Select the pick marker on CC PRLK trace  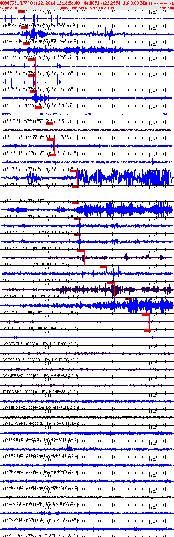pyautogui.click(x=49, y=123)
